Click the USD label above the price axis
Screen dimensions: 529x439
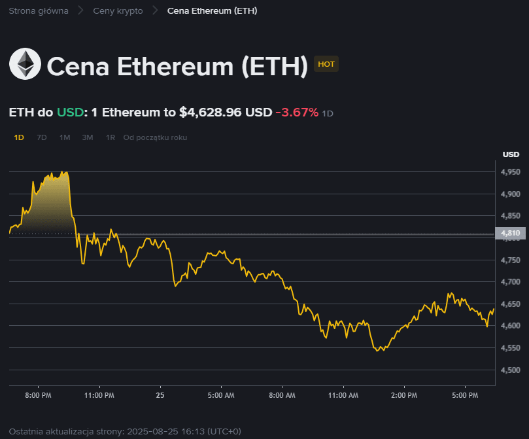(x=511, y=154)
